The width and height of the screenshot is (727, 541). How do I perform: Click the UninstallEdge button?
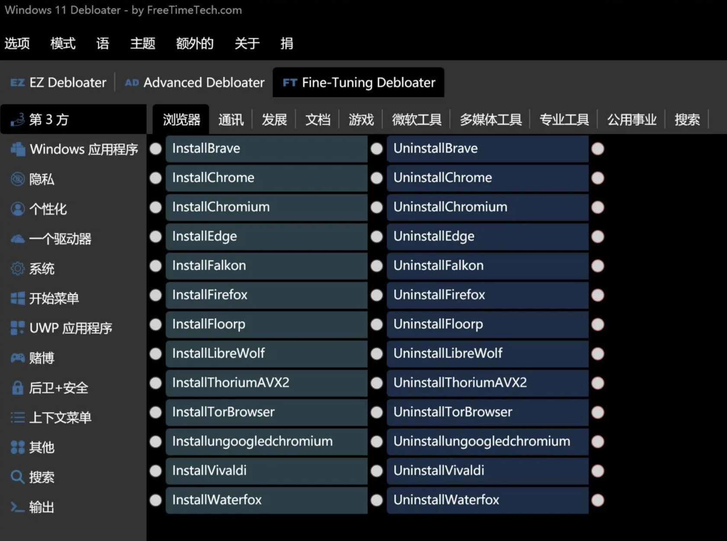point(487,237)
